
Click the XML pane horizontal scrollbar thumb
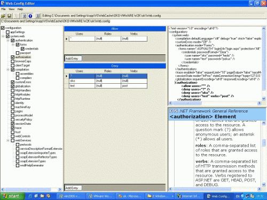(187, 103)
